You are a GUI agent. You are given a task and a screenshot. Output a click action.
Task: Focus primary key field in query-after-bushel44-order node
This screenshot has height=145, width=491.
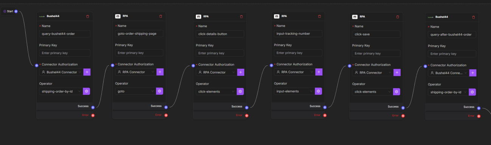(x=452, y=54)
